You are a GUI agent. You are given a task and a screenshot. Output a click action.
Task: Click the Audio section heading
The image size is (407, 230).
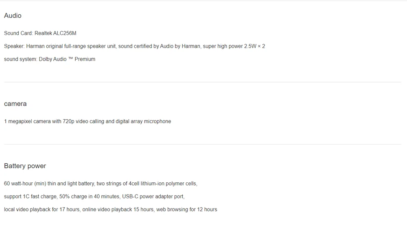click(13, 15)
